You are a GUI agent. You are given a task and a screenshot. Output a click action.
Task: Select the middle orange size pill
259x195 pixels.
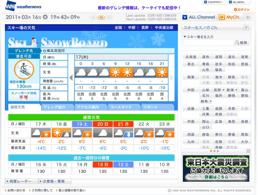pos(101,17)
